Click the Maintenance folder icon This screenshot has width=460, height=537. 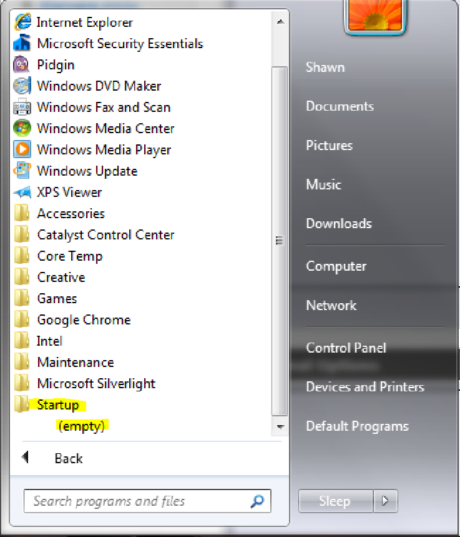point(22,362)
